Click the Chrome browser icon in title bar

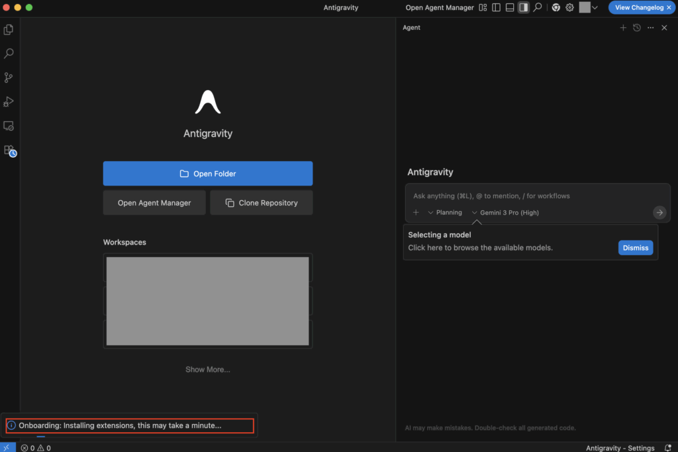pos(556,7)
